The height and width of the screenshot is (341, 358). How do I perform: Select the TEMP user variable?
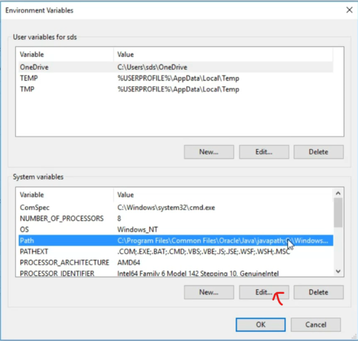pyautogui.click(x=176, y=78)
